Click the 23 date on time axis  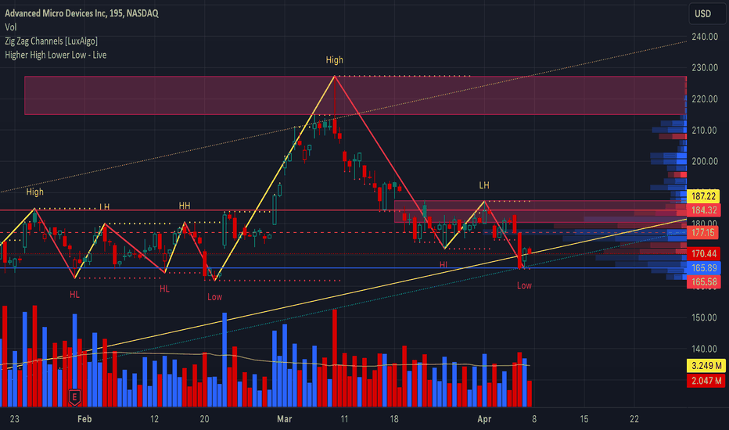tap(14, 419)
